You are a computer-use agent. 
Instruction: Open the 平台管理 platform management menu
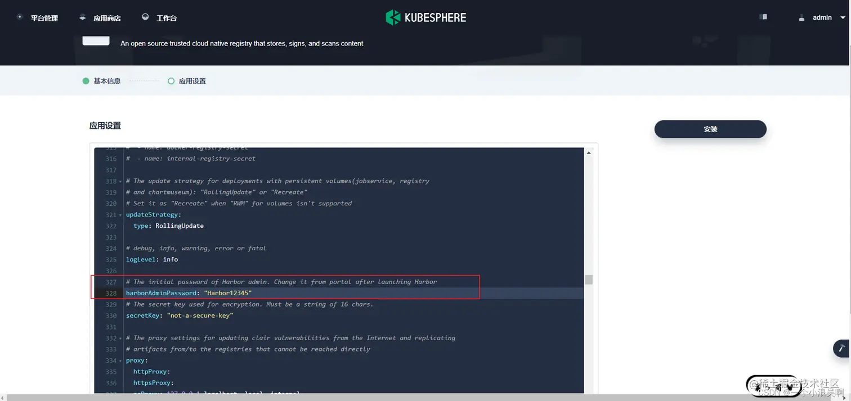tap(44, 18)
